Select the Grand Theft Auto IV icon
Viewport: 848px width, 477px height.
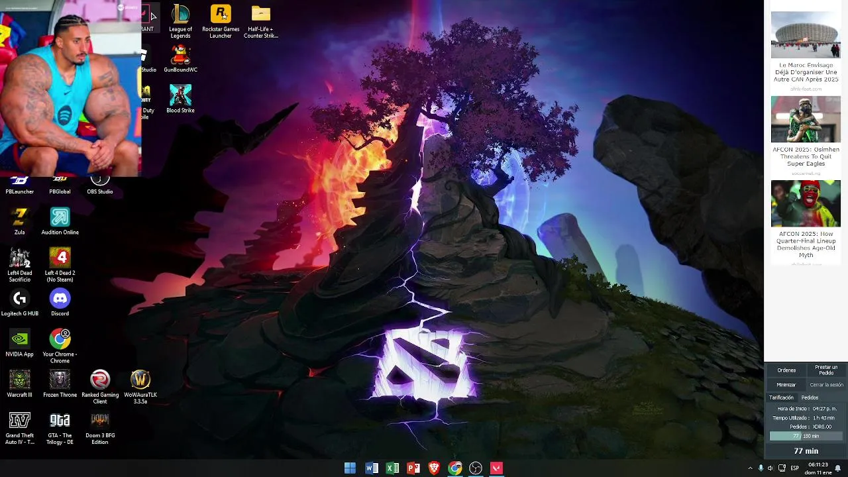click(x=20, y=428)
